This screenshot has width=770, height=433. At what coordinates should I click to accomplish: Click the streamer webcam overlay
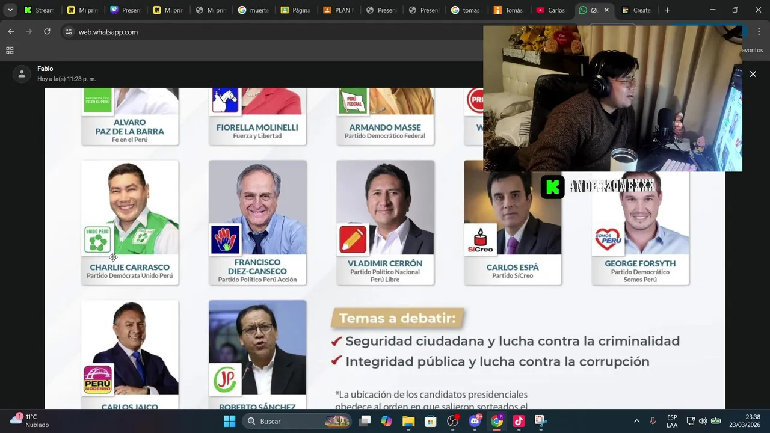pyautogui.click(x=612, y=99)
